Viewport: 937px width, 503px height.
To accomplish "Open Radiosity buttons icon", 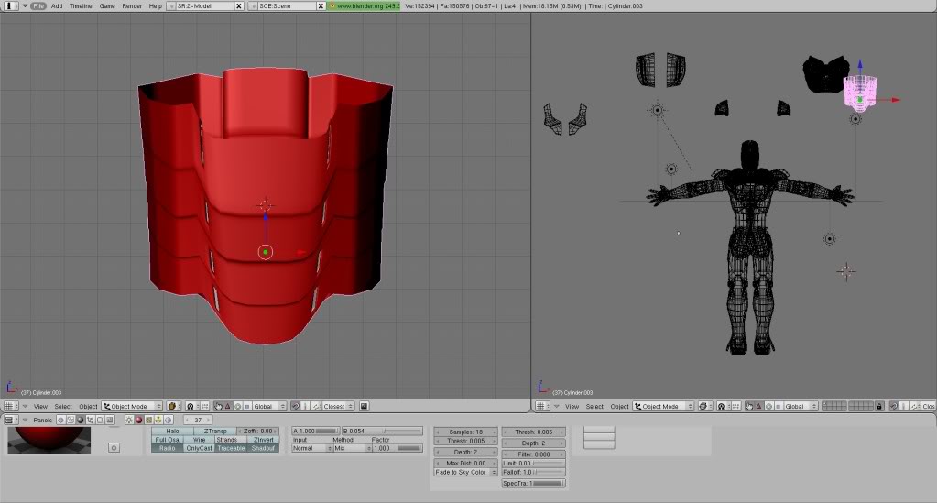I will [158, 420].
